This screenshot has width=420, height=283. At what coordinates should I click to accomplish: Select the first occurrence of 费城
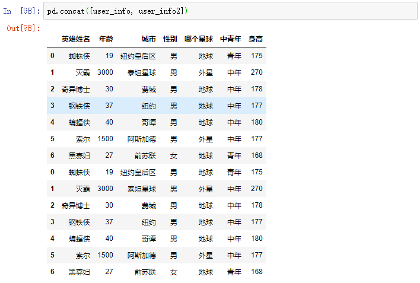(x=149, y=89)
